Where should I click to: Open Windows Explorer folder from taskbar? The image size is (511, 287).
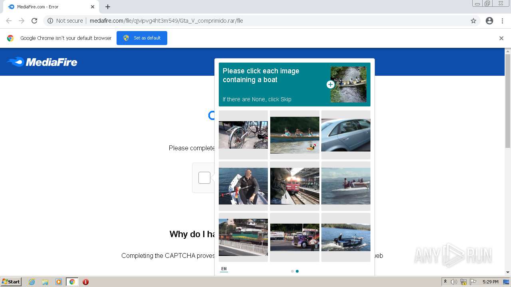point(45,282)
